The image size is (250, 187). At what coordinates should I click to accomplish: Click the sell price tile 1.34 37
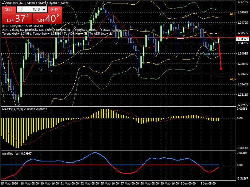[x=17, y=18]
